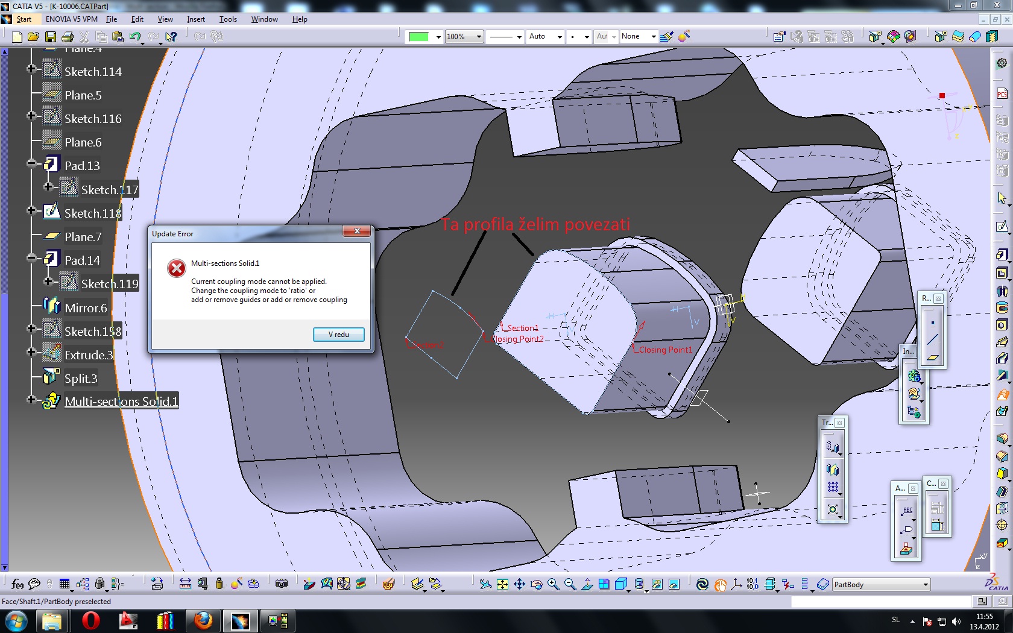Select Split.3 in the tree
1013x633 pixels.
81,379
